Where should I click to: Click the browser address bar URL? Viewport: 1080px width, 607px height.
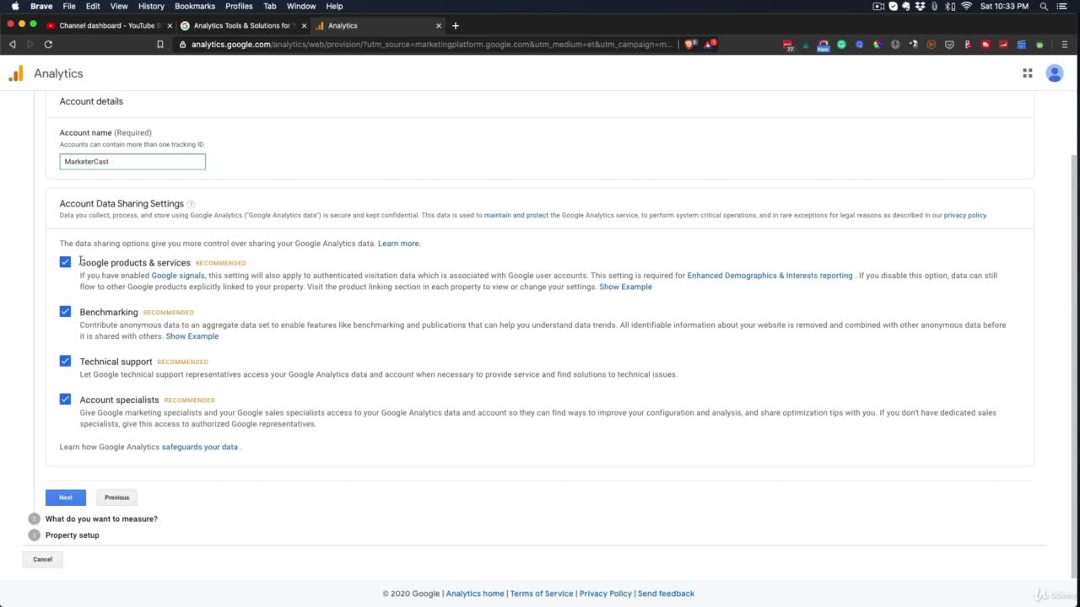pos(432,44)
